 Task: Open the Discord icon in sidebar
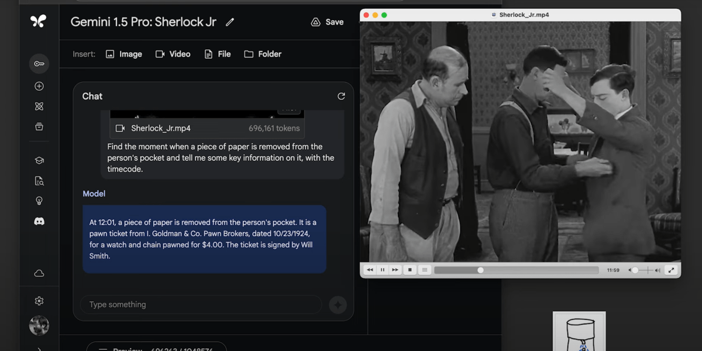click(39, 222)
